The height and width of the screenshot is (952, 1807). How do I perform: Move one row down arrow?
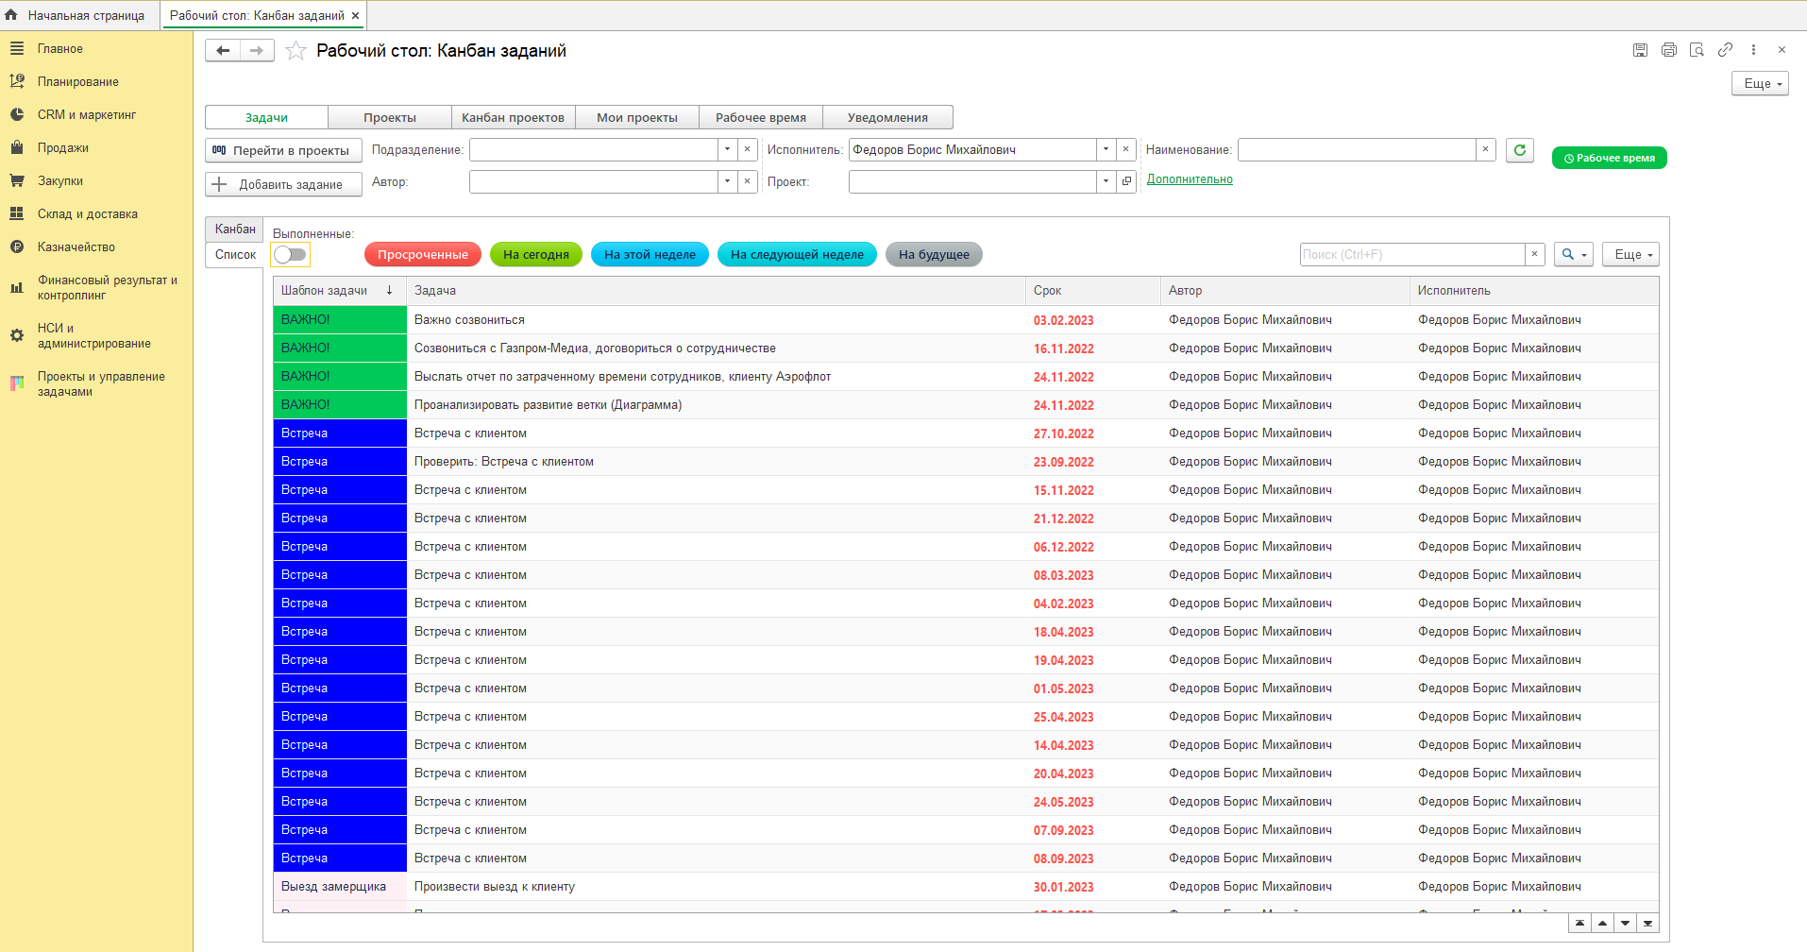coord(1625,923)
